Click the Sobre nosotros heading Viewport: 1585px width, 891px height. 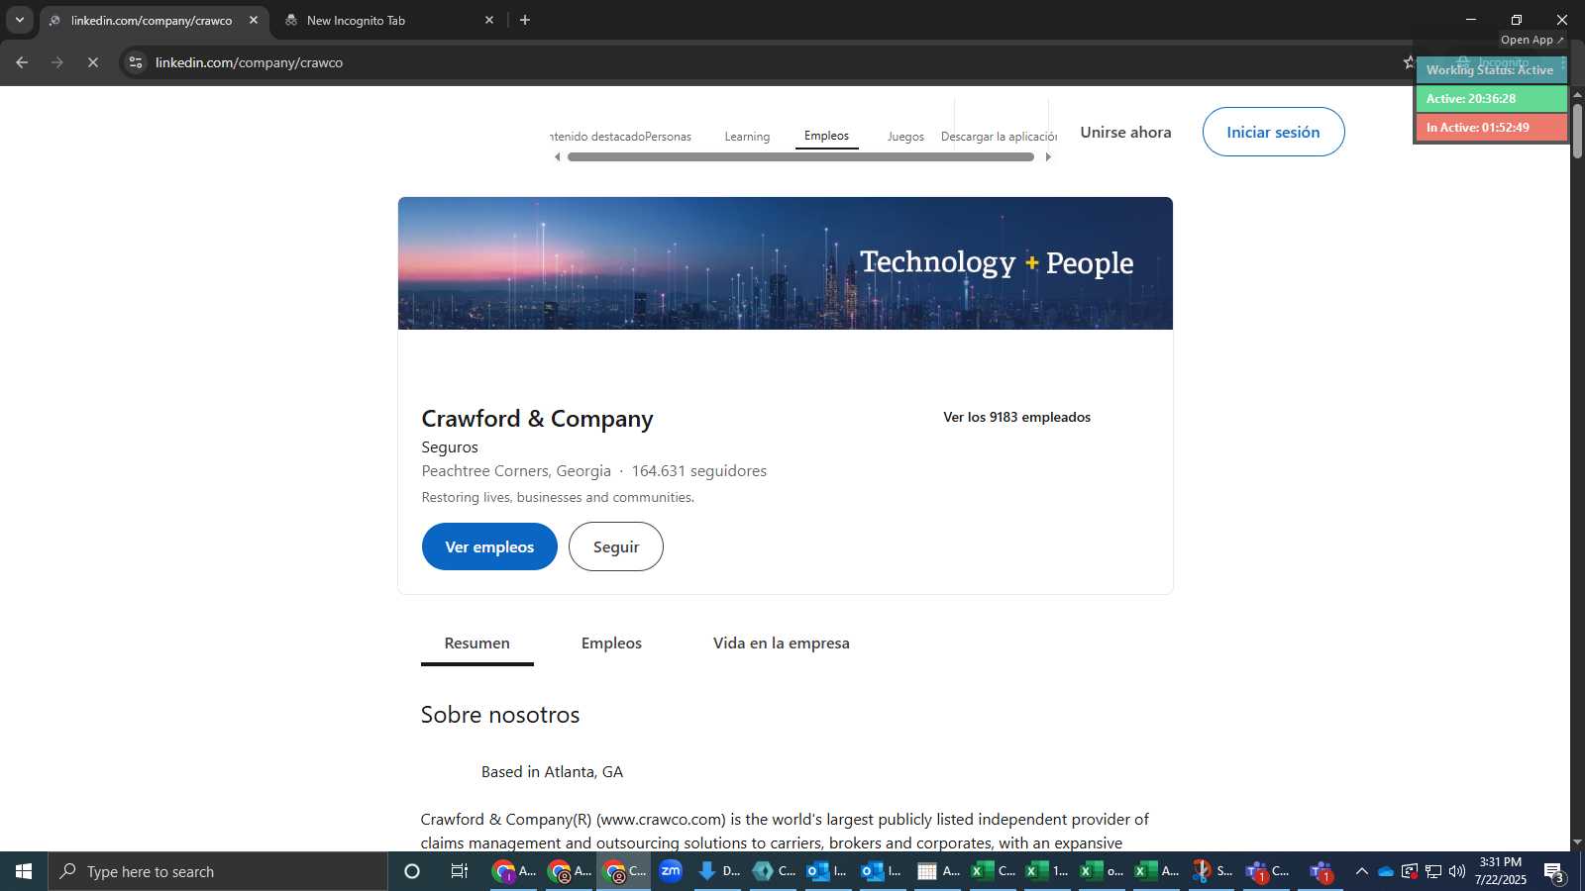click(x=500, y=715)
